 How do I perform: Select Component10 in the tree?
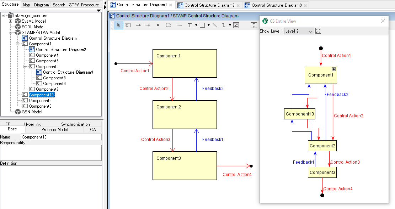click(x=41, y=95)
